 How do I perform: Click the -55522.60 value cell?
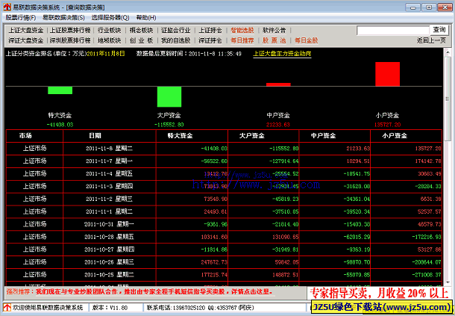click(192, 161)
